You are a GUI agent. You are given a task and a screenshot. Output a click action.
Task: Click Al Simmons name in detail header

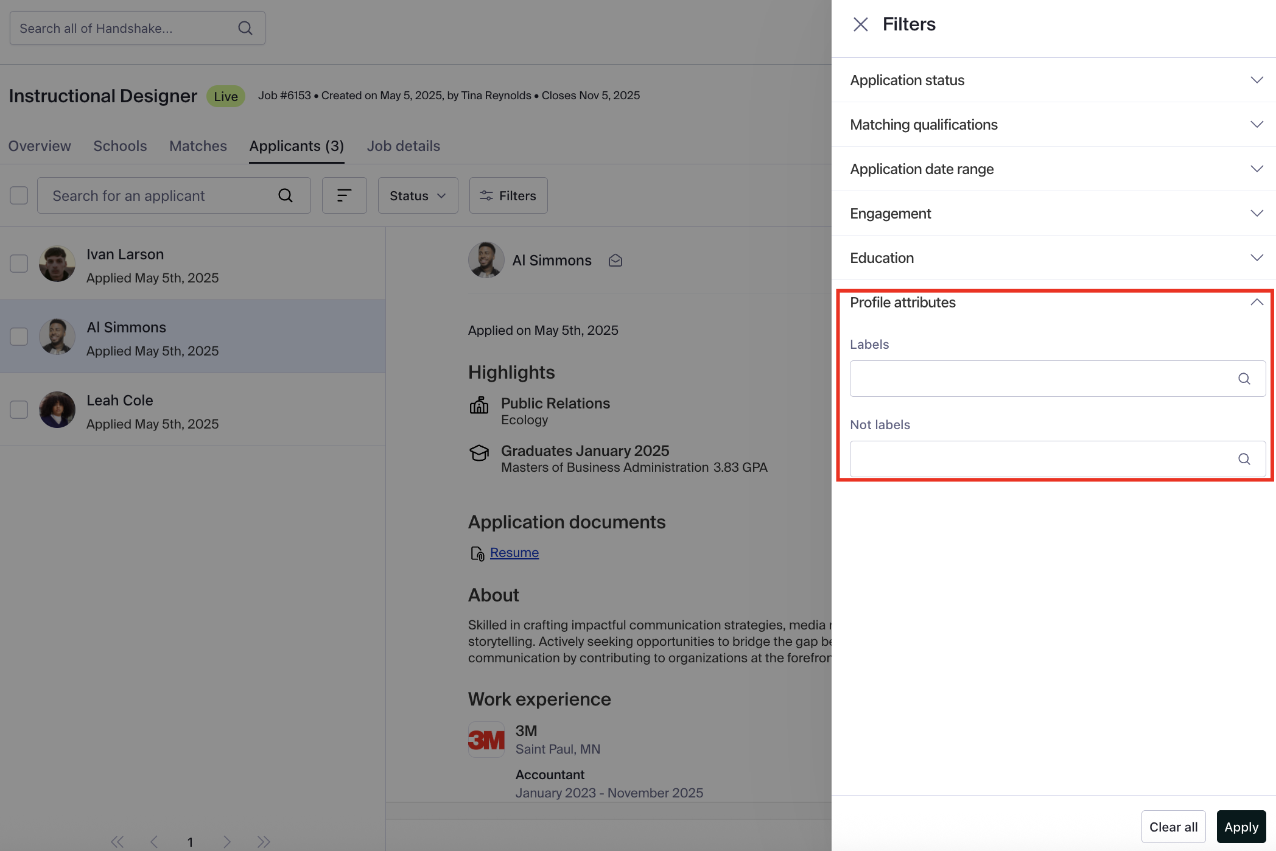[x=552, y=261]
